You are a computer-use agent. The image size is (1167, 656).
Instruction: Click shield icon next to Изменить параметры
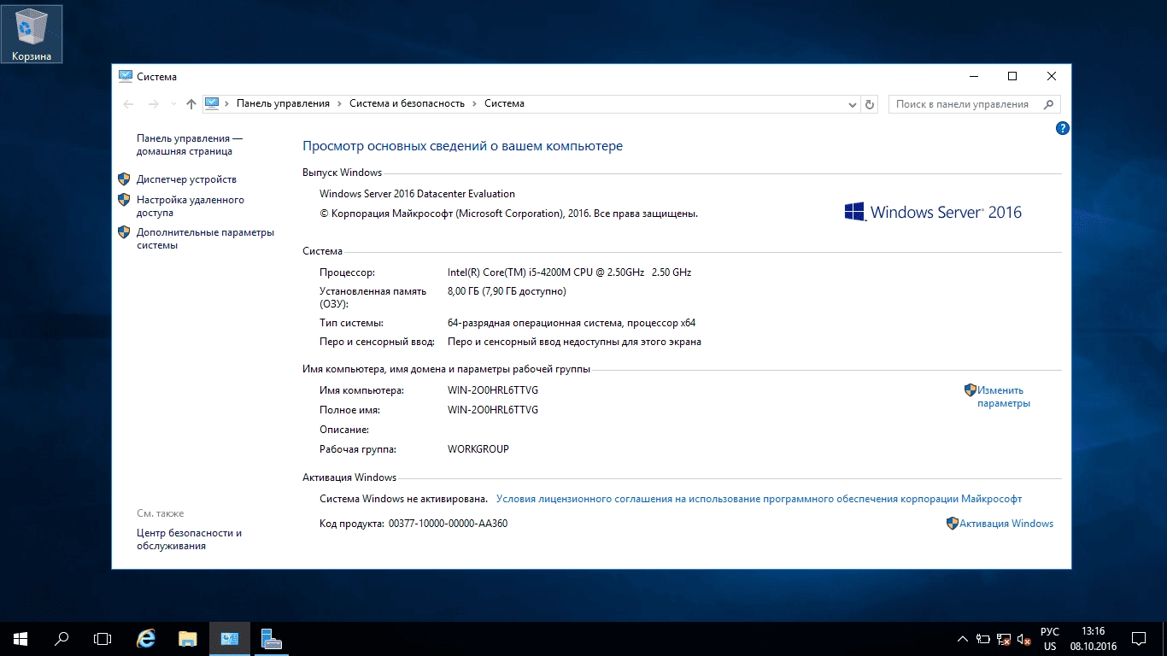point(971,389)
